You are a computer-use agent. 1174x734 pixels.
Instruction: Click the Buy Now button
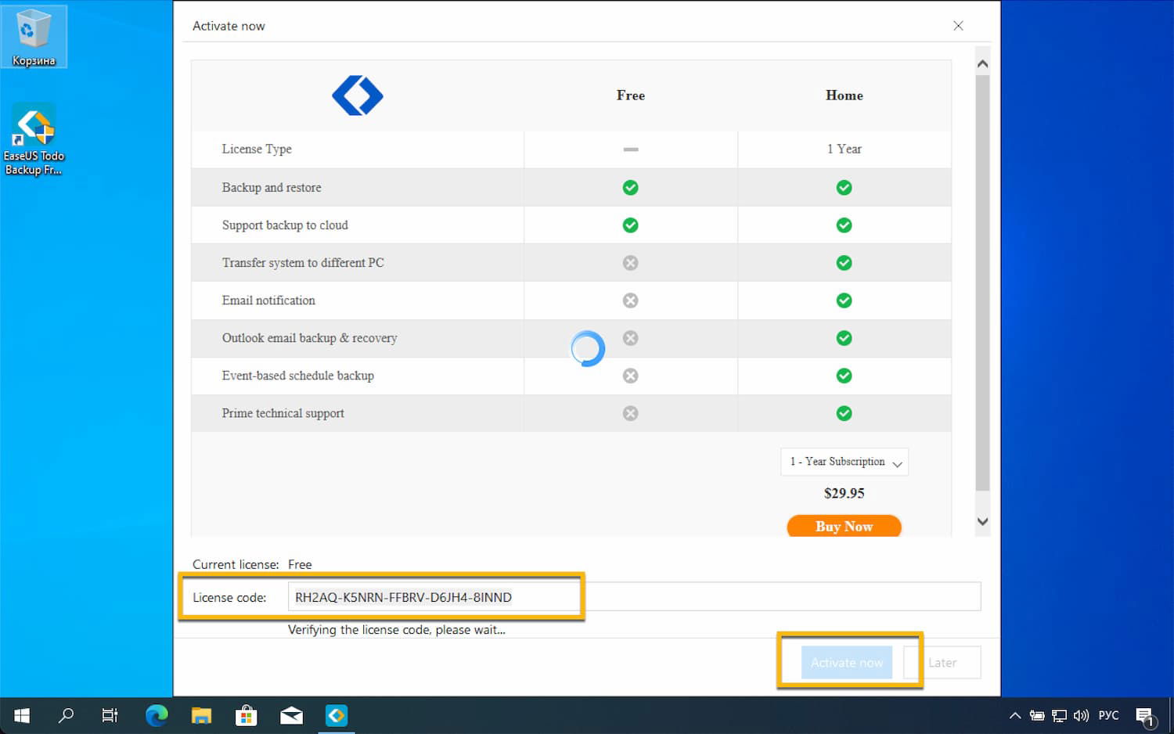(x=844, y=526)
